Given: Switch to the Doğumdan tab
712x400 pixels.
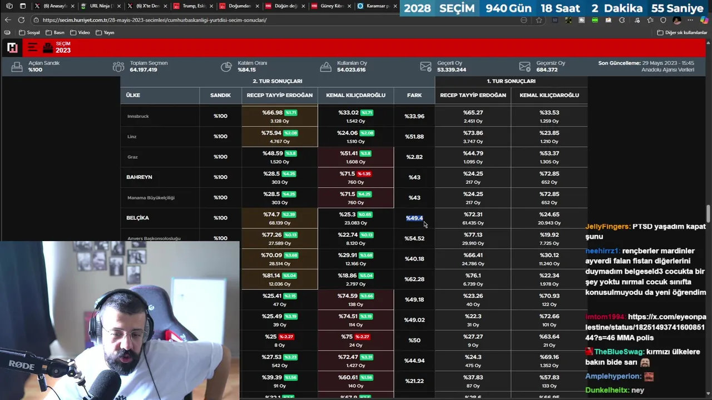Looking at the screenshot, I should click(x=239, y=6).
